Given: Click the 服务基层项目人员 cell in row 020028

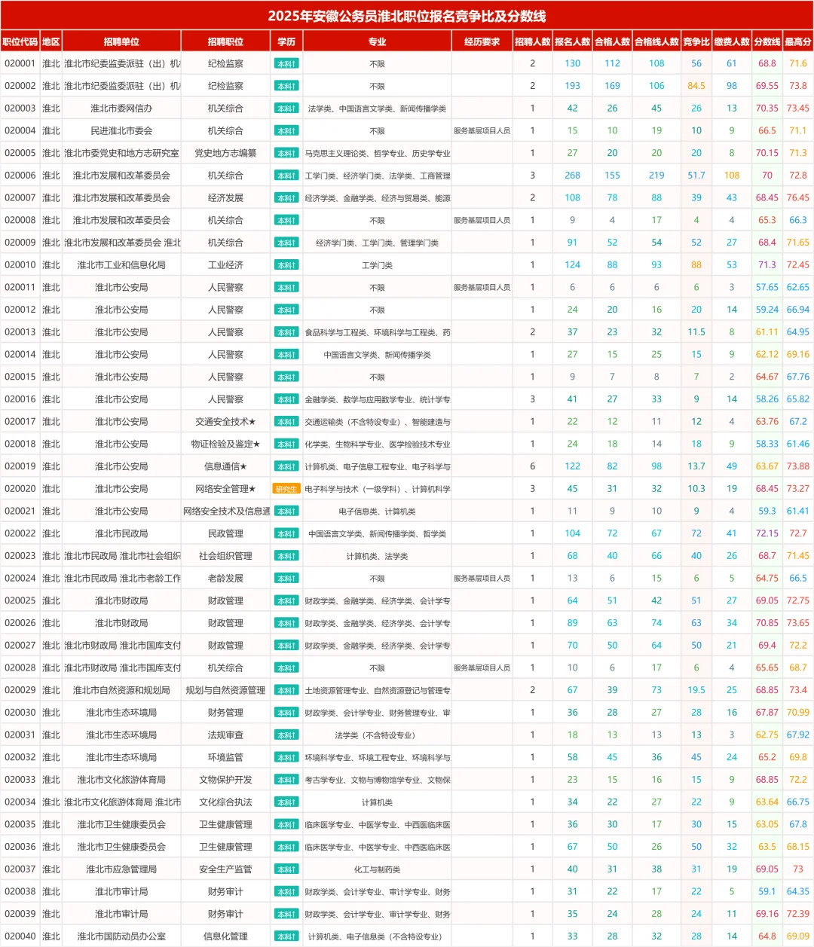Looking at the screenshot, I should (482, 668).
